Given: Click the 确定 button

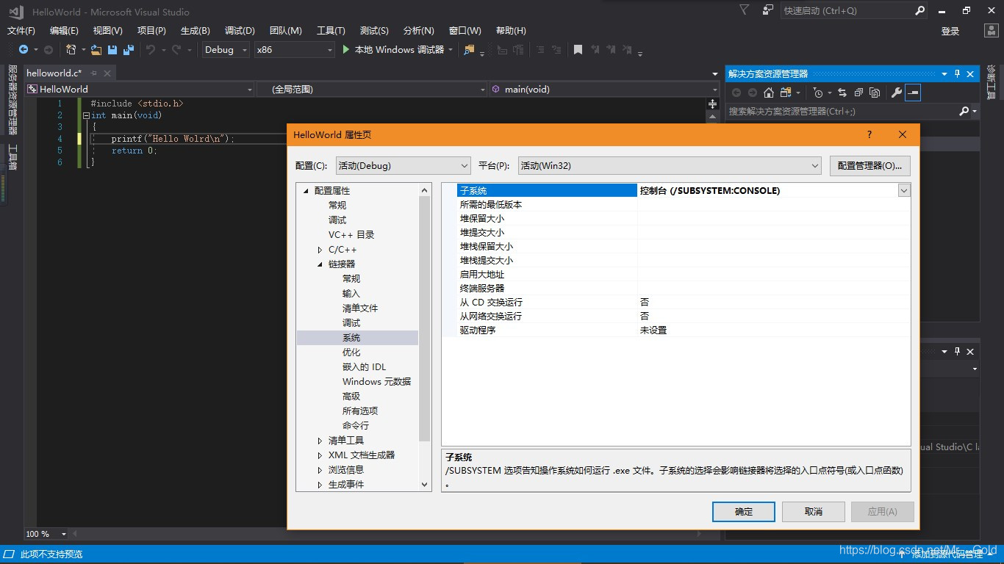Looking at the screenshot, I should click(x=744, y=512).
